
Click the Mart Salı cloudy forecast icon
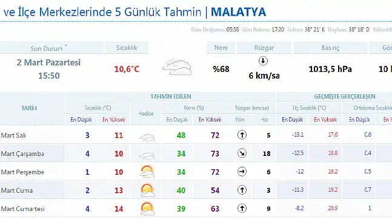(147, 137)
